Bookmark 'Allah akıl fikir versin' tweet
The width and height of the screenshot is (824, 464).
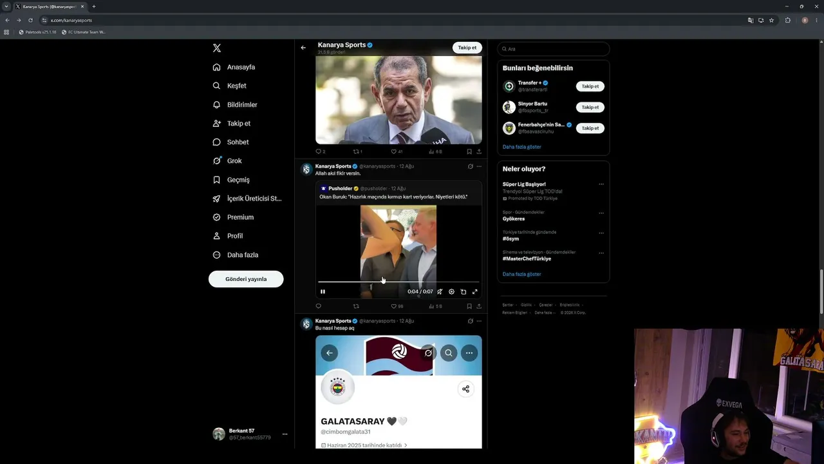point(469,306)
